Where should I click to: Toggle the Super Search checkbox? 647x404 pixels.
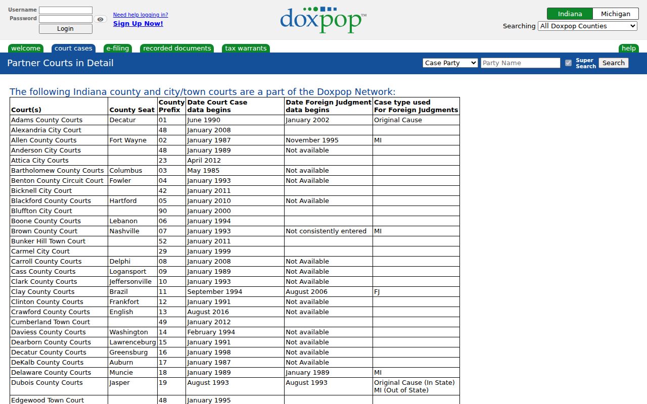tap(568, 63)
